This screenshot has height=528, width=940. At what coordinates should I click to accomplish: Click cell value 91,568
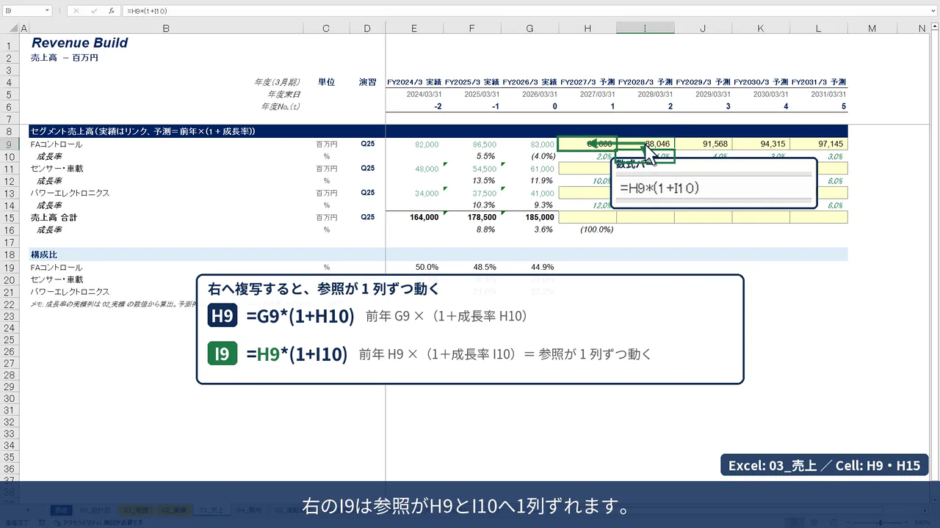pos(715,144)
